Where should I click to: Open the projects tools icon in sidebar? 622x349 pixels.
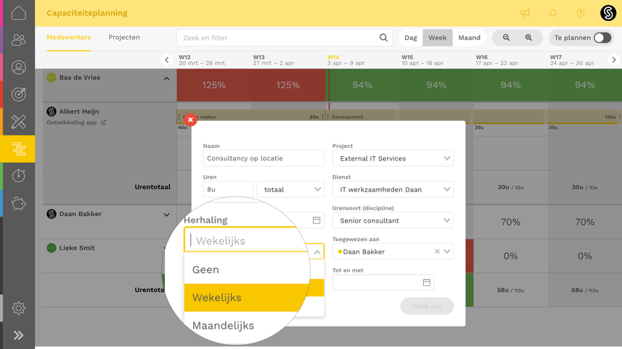point(18,121)
